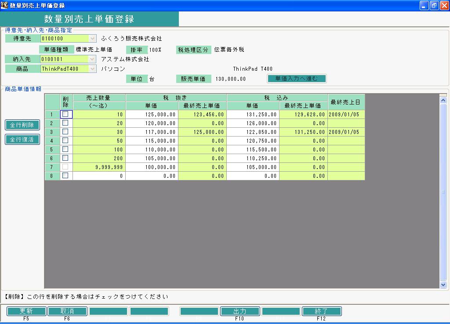Viewport: 450px width, 324px height.
Task: Select the 115,000.00 unit price cell
Action: click(x=152, y=141)
